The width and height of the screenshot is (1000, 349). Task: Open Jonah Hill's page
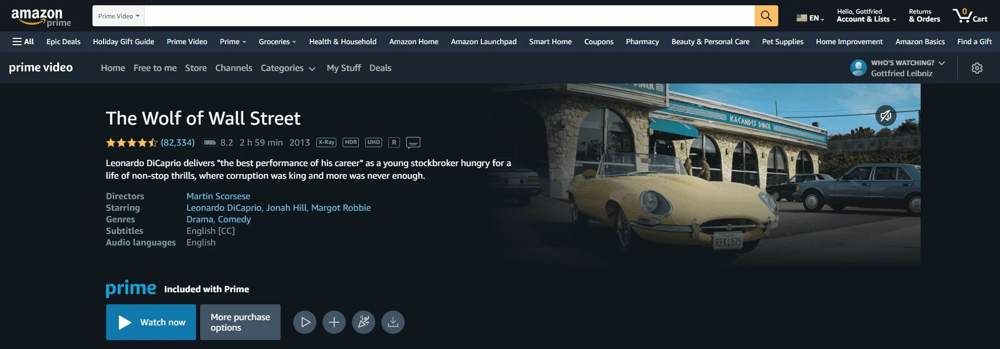click(286, 208)
